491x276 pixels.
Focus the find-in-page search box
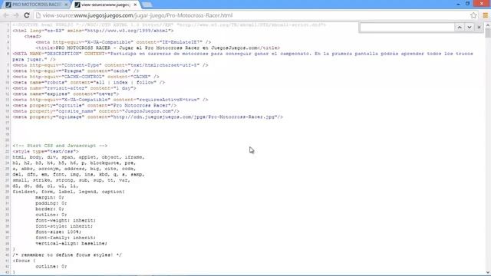point(407,28)
